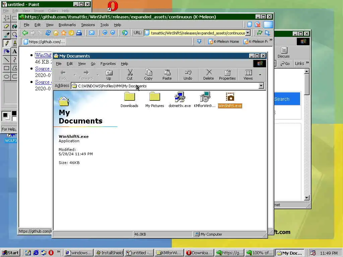Viewport: 343px width, 257px height.
Task: Open the Views dropdown arrow
Action: [x=260, y=75]
